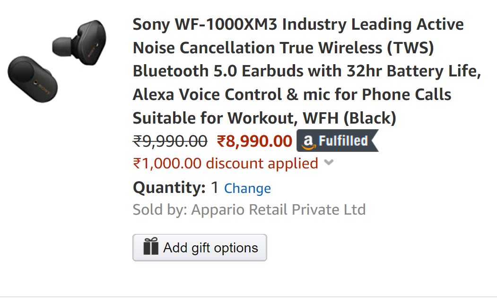Click the chevron next to discount applied
The height and width of the screenshot is (300, 497).
click(329, 163)
